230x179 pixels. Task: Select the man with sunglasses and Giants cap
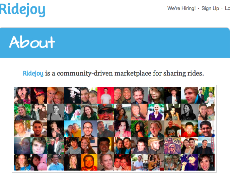pyautogui.click(x=106, y=112)
